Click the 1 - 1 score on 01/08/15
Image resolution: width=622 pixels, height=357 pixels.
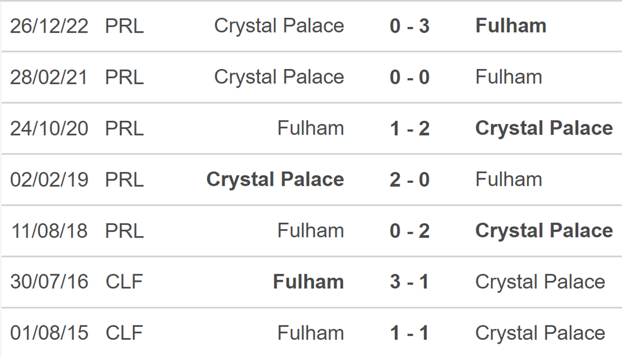(409, 333)
